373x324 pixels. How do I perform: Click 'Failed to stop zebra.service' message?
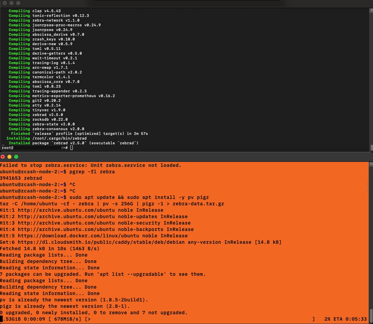(91, 165)
